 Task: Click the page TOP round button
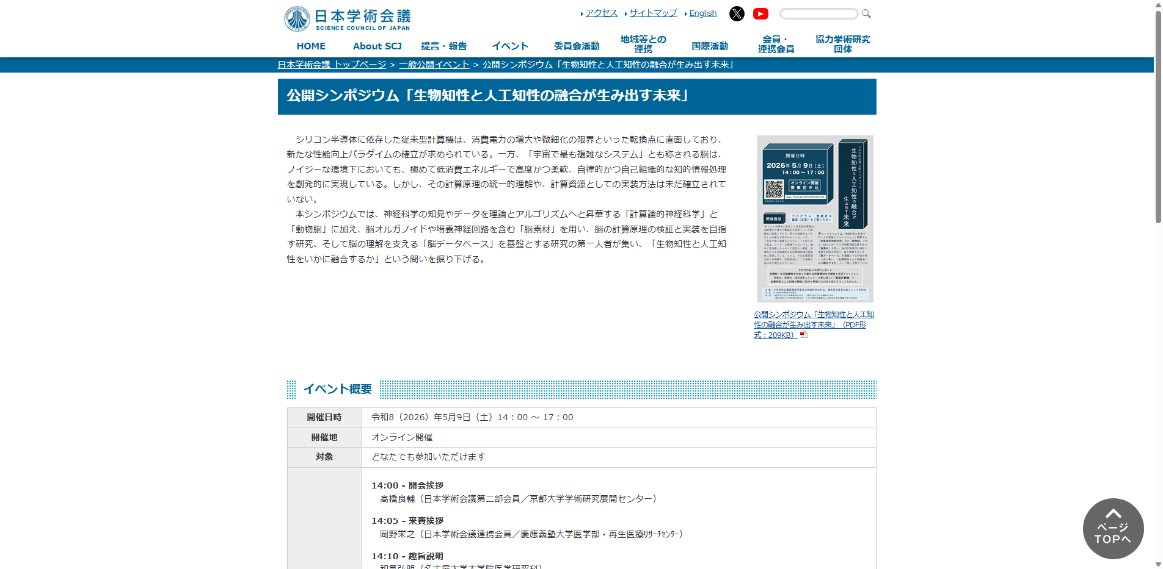pos(1113,529)
